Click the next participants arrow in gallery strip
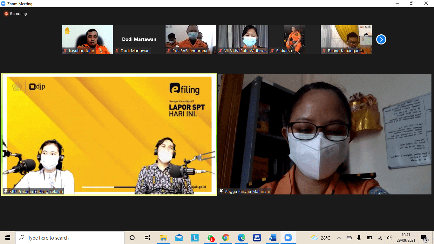Image resolution: width=434 pixels, height=244 pixels. [x=381, y=39]
